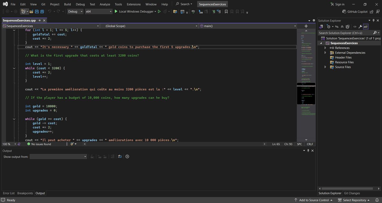The height and width of the screenshot is (203, 382).
Task: Click Start Without Debugging outline arrow
Action: click(159, 11)
